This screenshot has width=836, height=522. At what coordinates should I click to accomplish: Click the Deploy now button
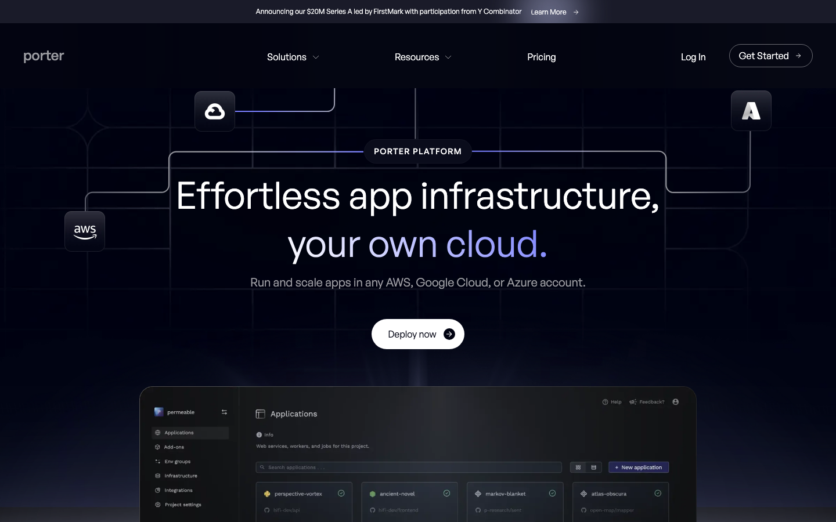point(418,334)
